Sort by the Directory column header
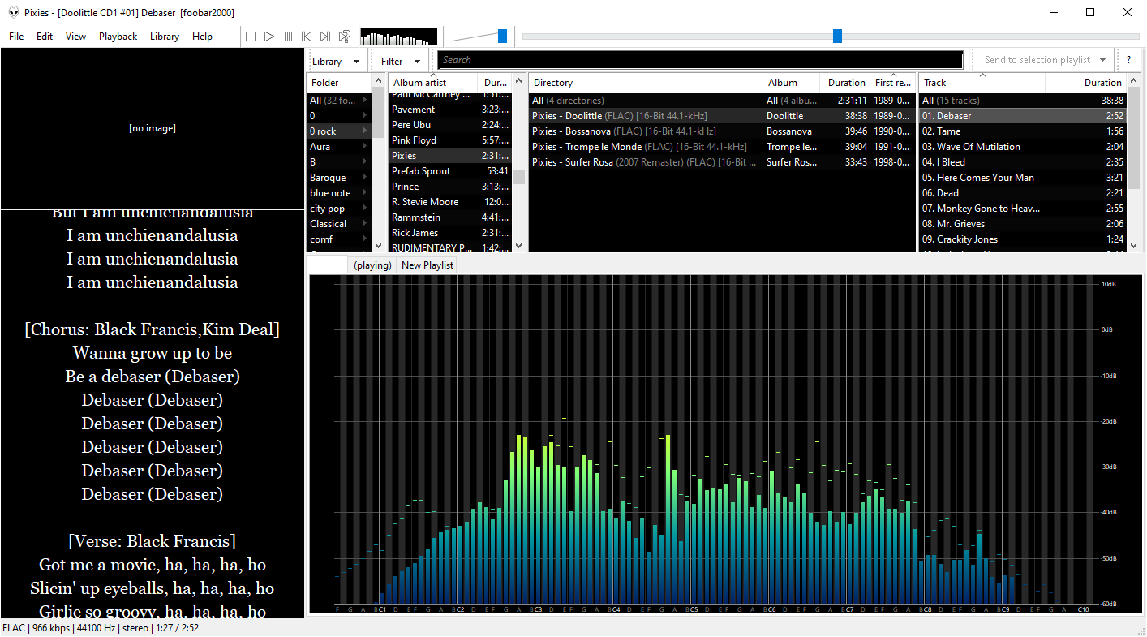Screen dimensions: 1147x637 646,83
